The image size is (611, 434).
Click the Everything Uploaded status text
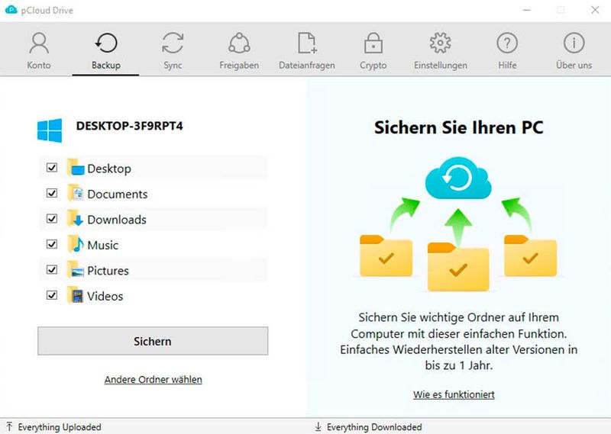point(60,427)
